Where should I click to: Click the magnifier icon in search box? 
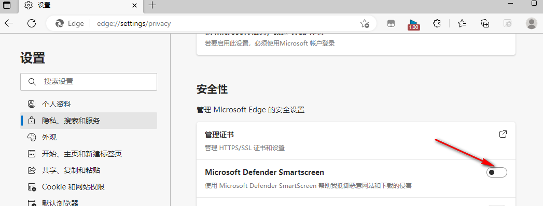click(x=32, y=82)
